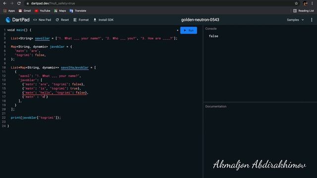Click the javoblar variable on line 5

click(x=57, y=46)
